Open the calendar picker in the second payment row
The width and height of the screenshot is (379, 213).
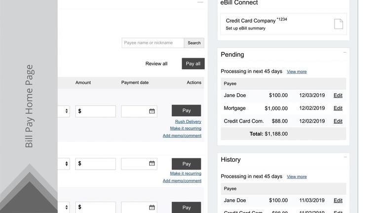[x=152, y=164]
